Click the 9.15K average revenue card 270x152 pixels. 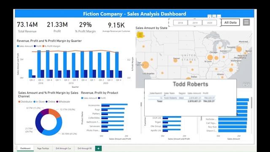click(116, 27)
